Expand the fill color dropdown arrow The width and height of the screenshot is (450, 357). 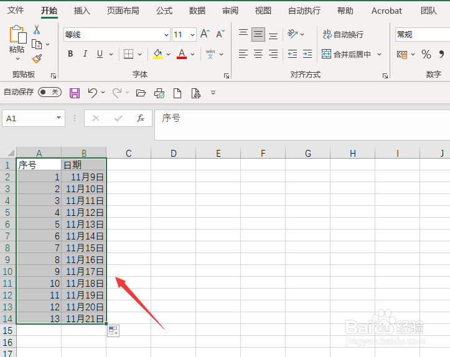coord(169,54)
